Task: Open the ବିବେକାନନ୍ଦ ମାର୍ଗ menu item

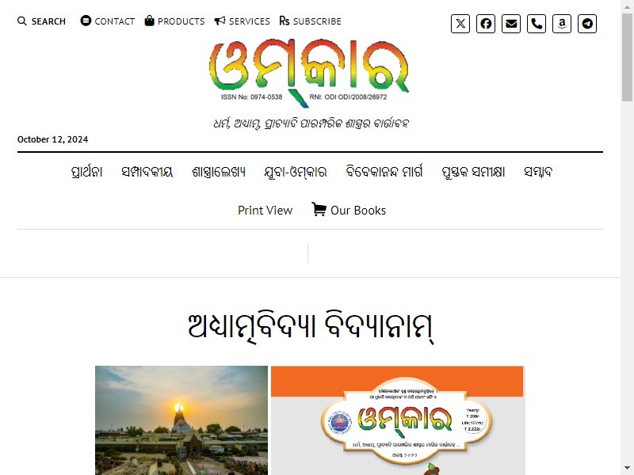Action: pos(384,172)
